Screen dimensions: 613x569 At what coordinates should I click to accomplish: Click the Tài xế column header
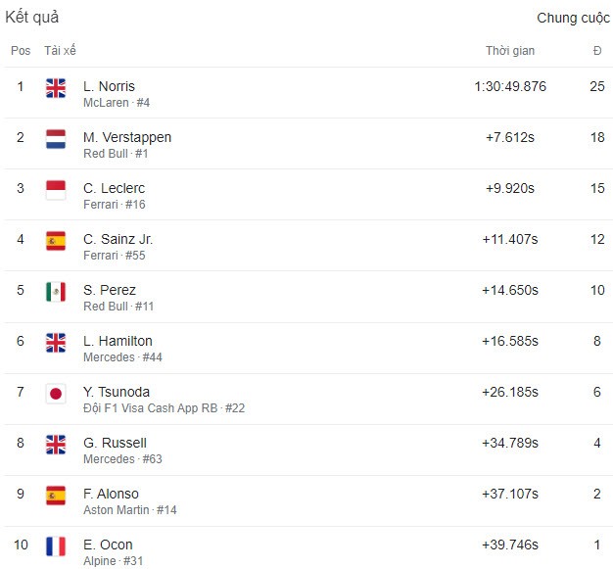click(x=60, y=51)
